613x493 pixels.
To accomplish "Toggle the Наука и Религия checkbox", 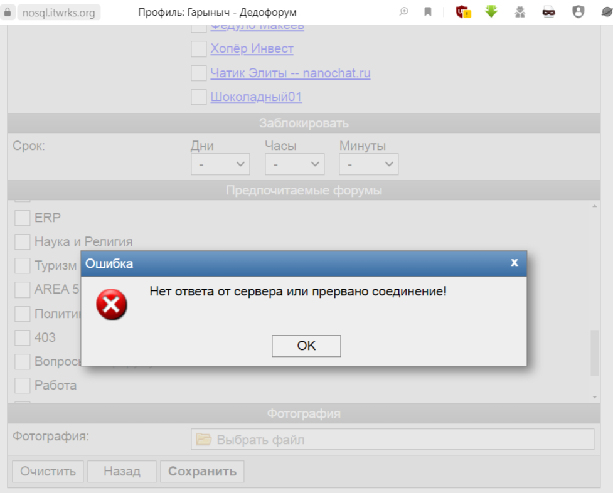I will coord(23,241).
